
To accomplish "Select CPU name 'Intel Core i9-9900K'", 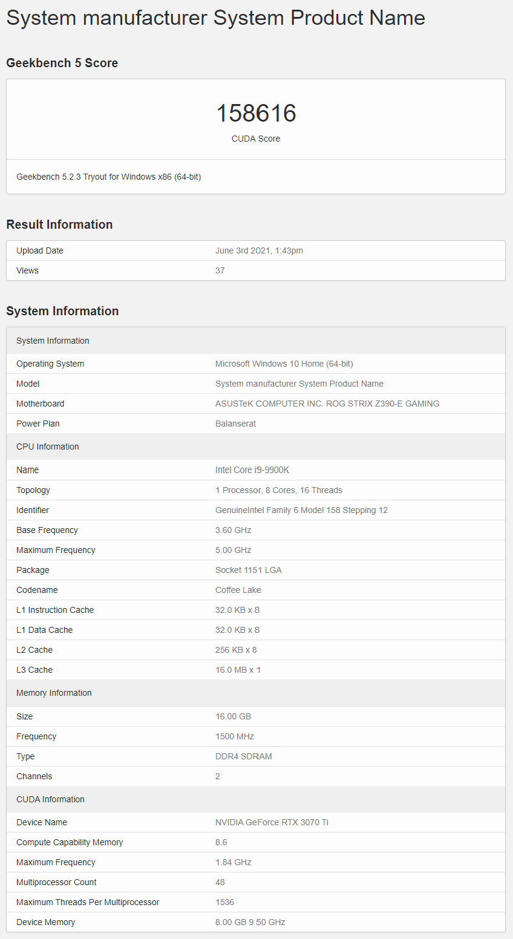I will pyautogui.click(x=252, y=470).
